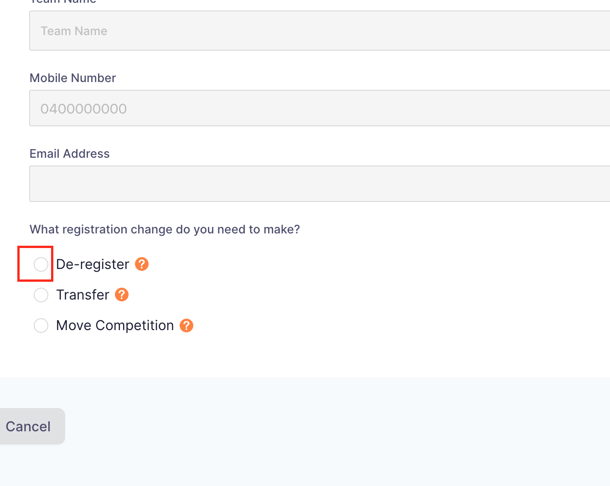Screen dimensions: 610x486
Task: Click into the Mobile Number field
Action: pos(320,108)
